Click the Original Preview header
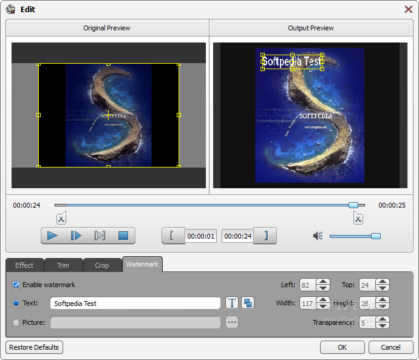 click(x=107, y=28)
